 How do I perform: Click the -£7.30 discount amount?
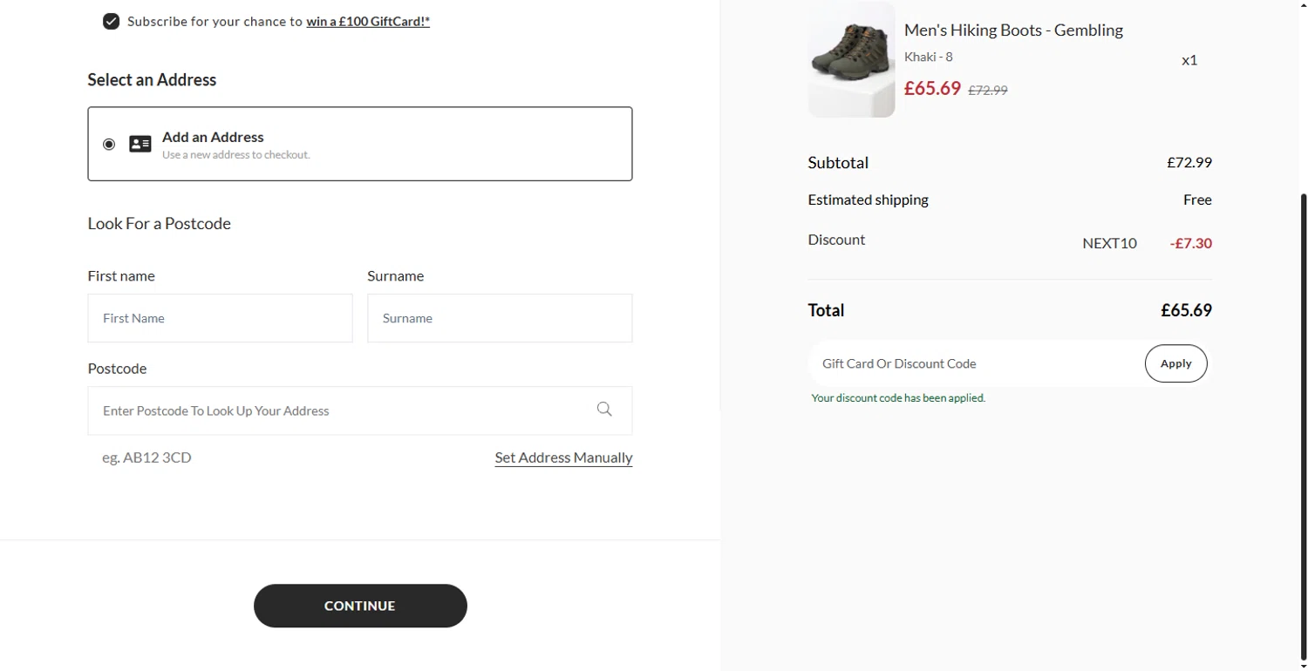pos(1191,243)
